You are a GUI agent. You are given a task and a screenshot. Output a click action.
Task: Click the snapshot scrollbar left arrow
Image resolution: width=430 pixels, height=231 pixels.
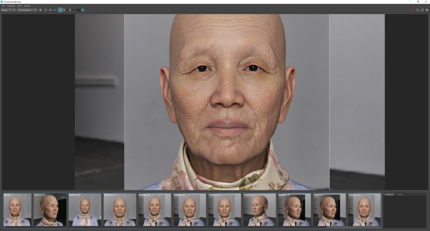pos(4,227)
